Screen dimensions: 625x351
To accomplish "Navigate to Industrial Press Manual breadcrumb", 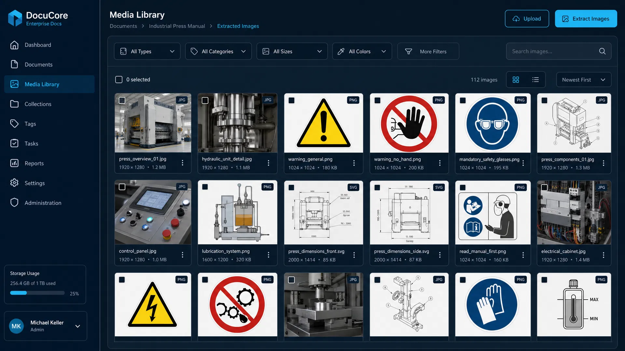I will (x=177, y=26).
